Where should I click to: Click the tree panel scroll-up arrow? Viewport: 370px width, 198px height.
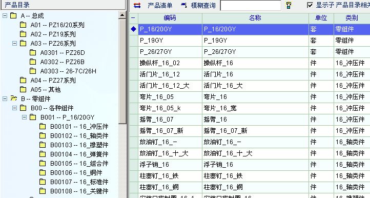point(122,15)
